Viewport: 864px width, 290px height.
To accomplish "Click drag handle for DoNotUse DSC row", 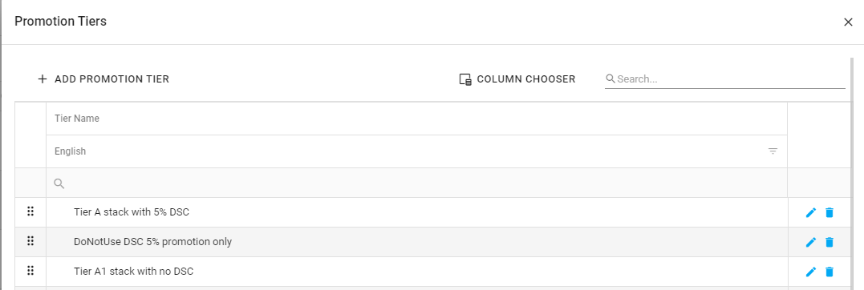I will [x=30, y=241].
